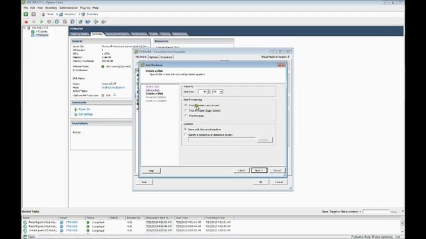Select Store with the virtual machine option
The image size is (426, 239).
(x=186, y=129)
